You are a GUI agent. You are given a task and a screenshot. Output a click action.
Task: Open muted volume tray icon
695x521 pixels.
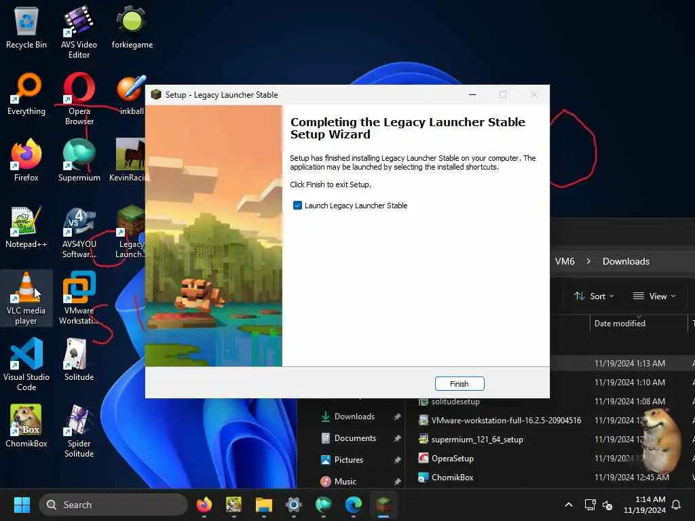(607, 505)
